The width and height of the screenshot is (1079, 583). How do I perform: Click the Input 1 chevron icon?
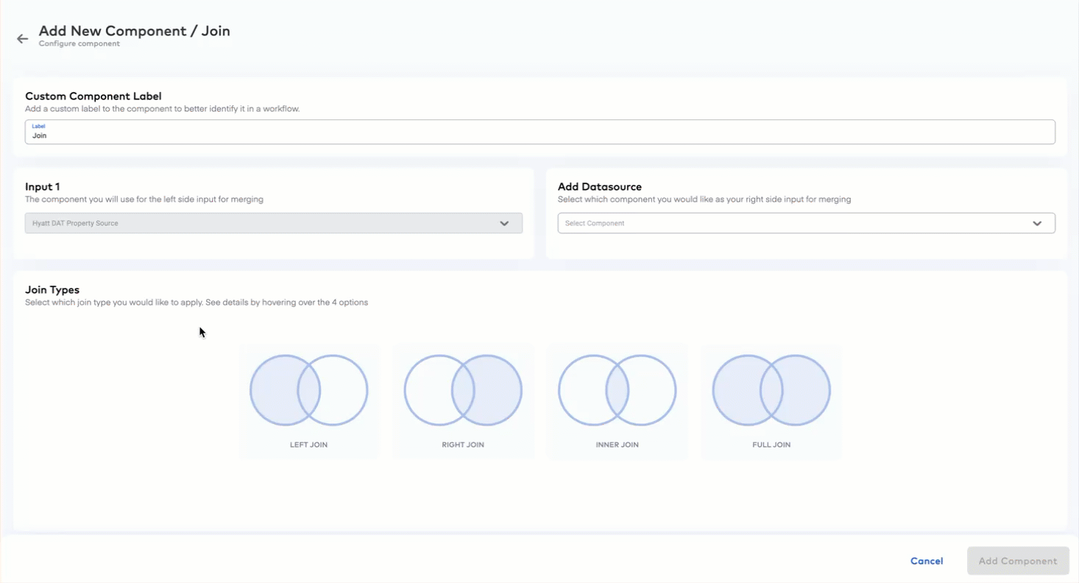tap(504, 223)
